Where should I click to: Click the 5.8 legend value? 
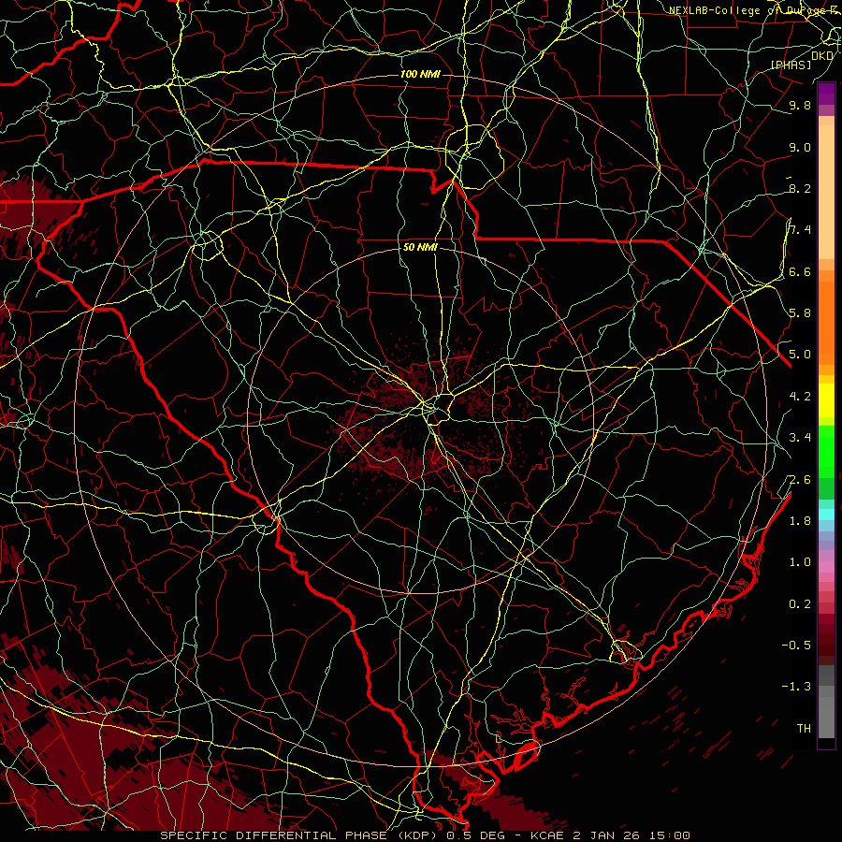tap(800, 313)
